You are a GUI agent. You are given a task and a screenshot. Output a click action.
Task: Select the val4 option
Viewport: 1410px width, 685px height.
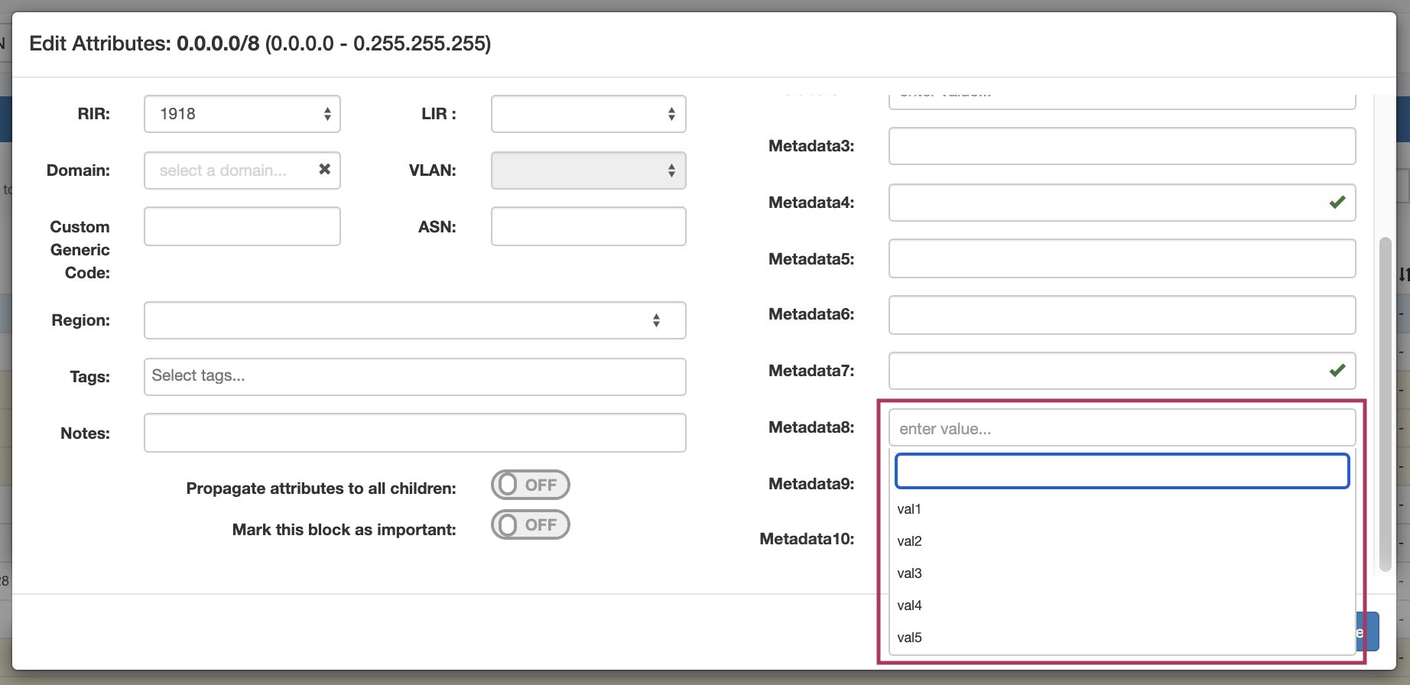coord(909,605)
